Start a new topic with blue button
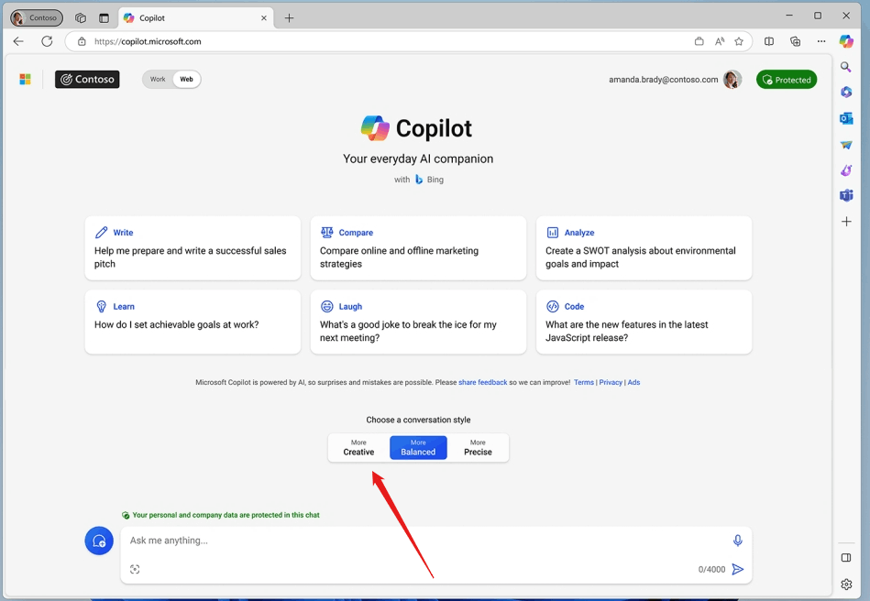The image size is (870, 601). tap(99, 541)
